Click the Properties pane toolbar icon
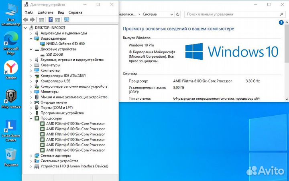Viewport: 289px width, 181px height. tap(57, 20)
